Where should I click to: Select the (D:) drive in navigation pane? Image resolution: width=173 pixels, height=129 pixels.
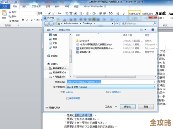57,72
